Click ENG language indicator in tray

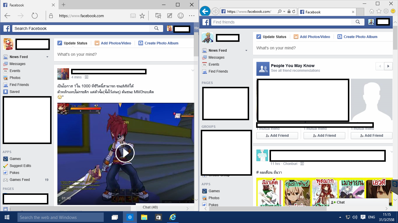371,217
